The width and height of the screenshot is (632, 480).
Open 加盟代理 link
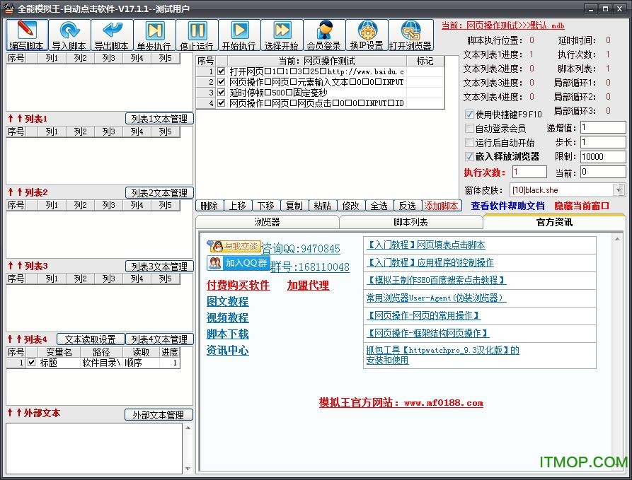point(308,285)
